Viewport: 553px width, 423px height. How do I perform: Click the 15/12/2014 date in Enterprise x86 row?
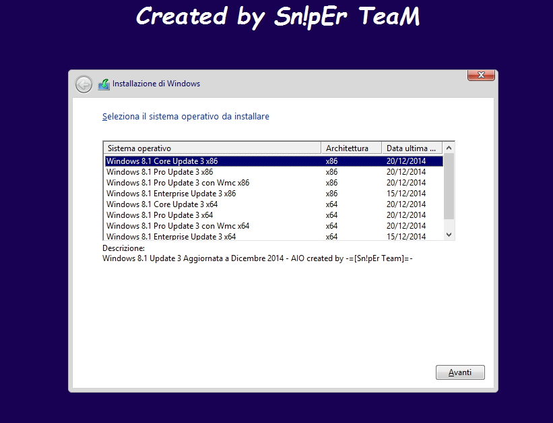tap(406, 194)
